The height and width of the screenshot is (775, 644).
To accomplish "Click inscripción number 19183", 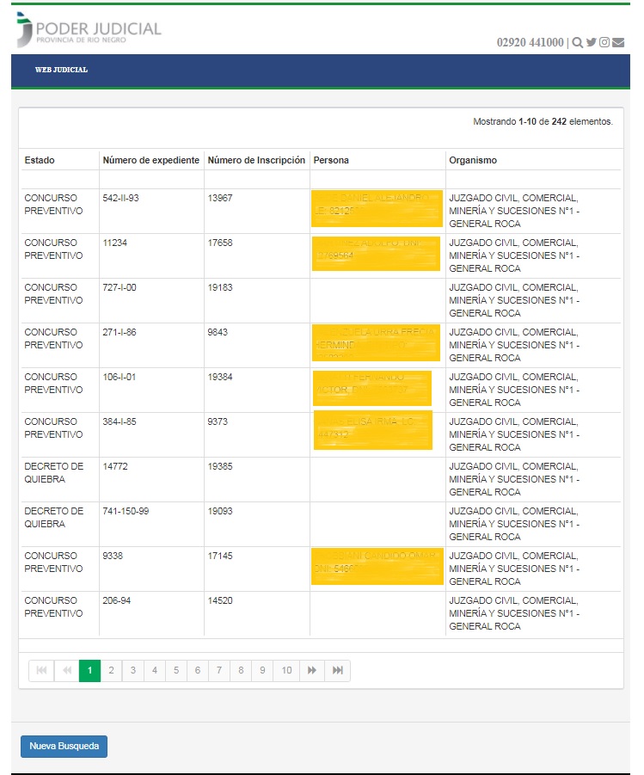I will click(x=220, y=287).
